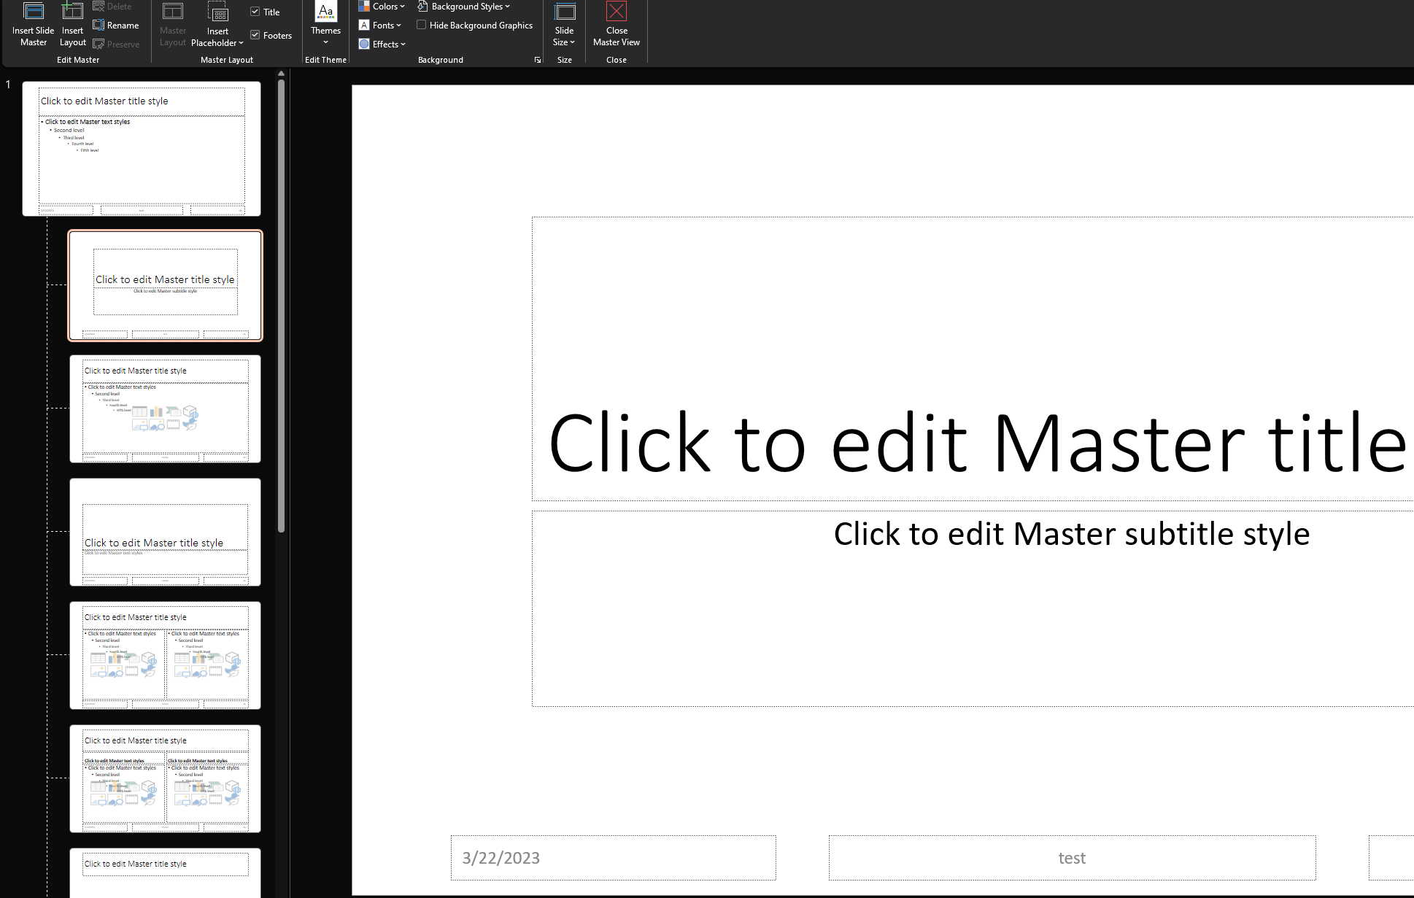
Task: Select the Two Content layout thumbnail
Action: click(166, 656)
